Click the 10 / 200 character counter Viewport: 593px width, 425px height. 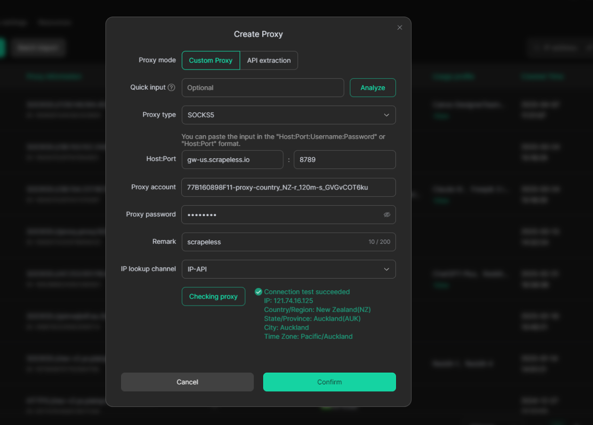[x=379, y=242]
